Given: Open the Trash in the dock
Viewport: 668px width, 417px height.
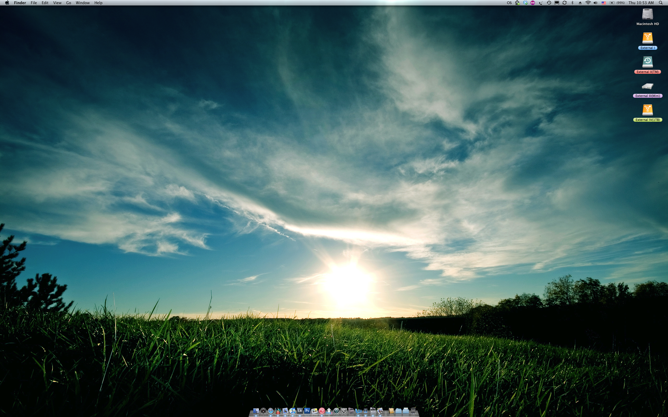Looking at the screenshot, I should click(413, 411).
